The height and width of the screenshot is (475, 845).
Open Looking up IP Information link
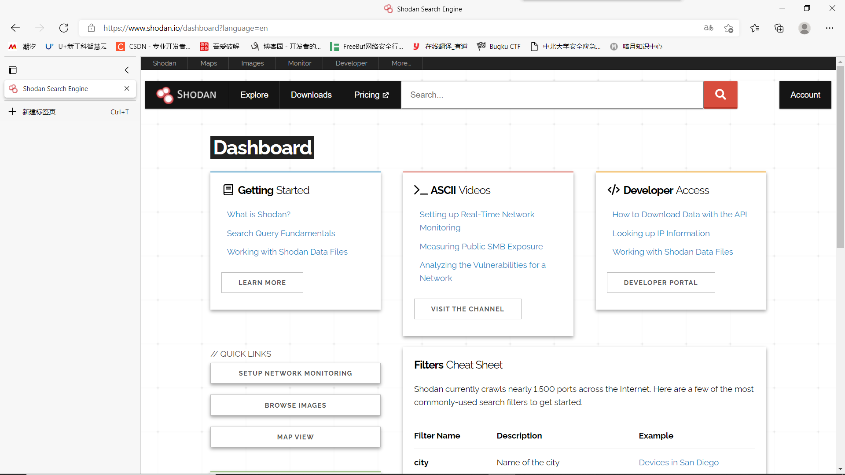tap(661, 233)
